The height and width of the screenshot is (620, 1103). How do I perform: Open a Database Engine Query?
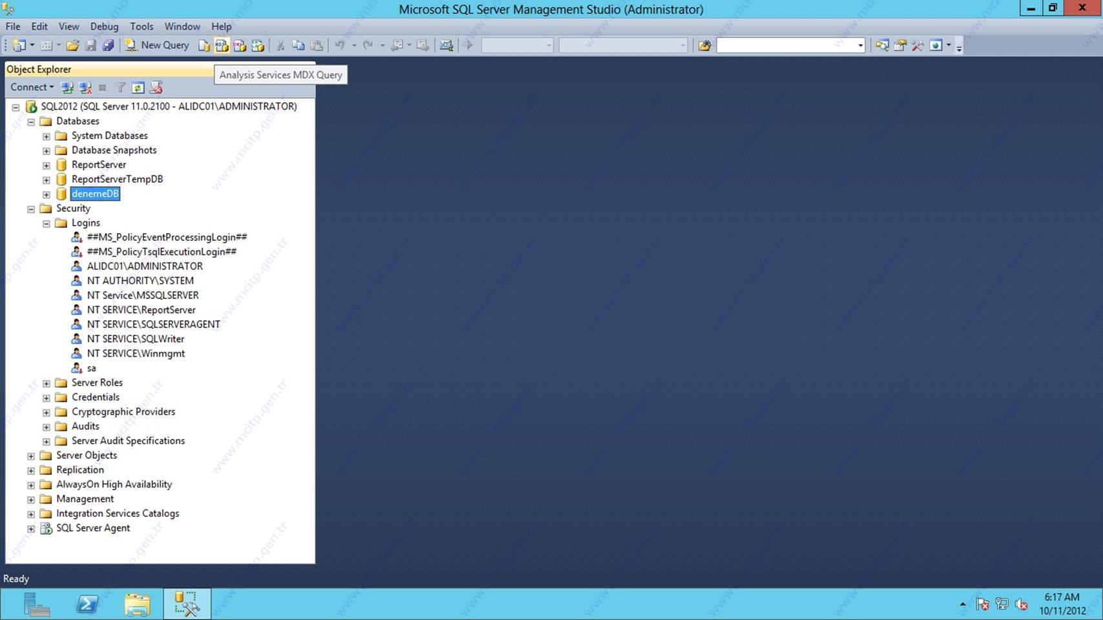point(204,45)
